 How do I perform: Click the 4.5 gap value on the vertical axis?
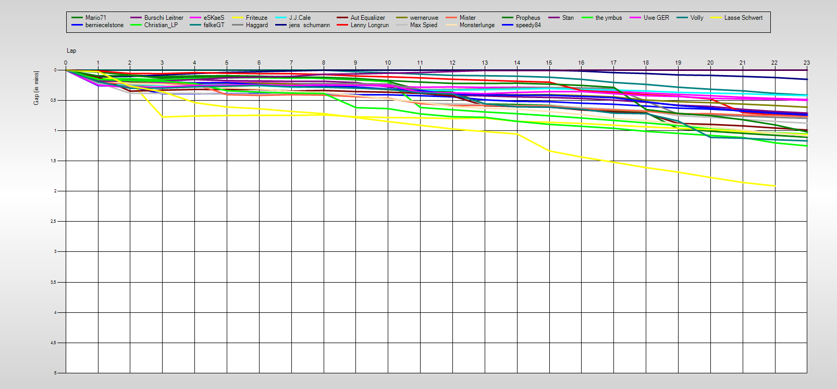(54, 343)
